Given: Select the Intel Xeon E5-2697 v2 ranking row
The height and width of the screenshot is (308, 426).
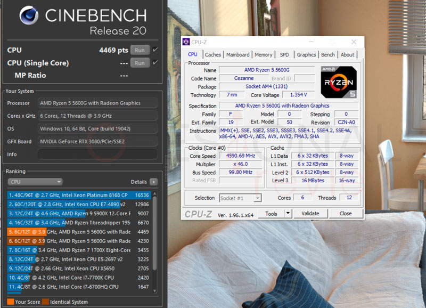Looking at the screenshot, I should (79, 260).
